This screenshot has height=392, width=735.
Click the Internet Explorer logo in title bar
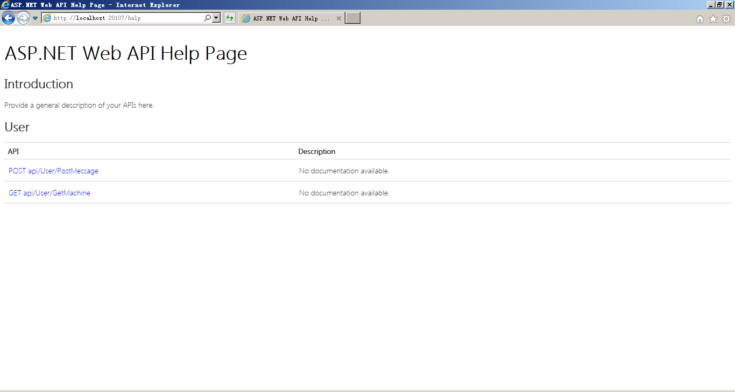[5, 5]
